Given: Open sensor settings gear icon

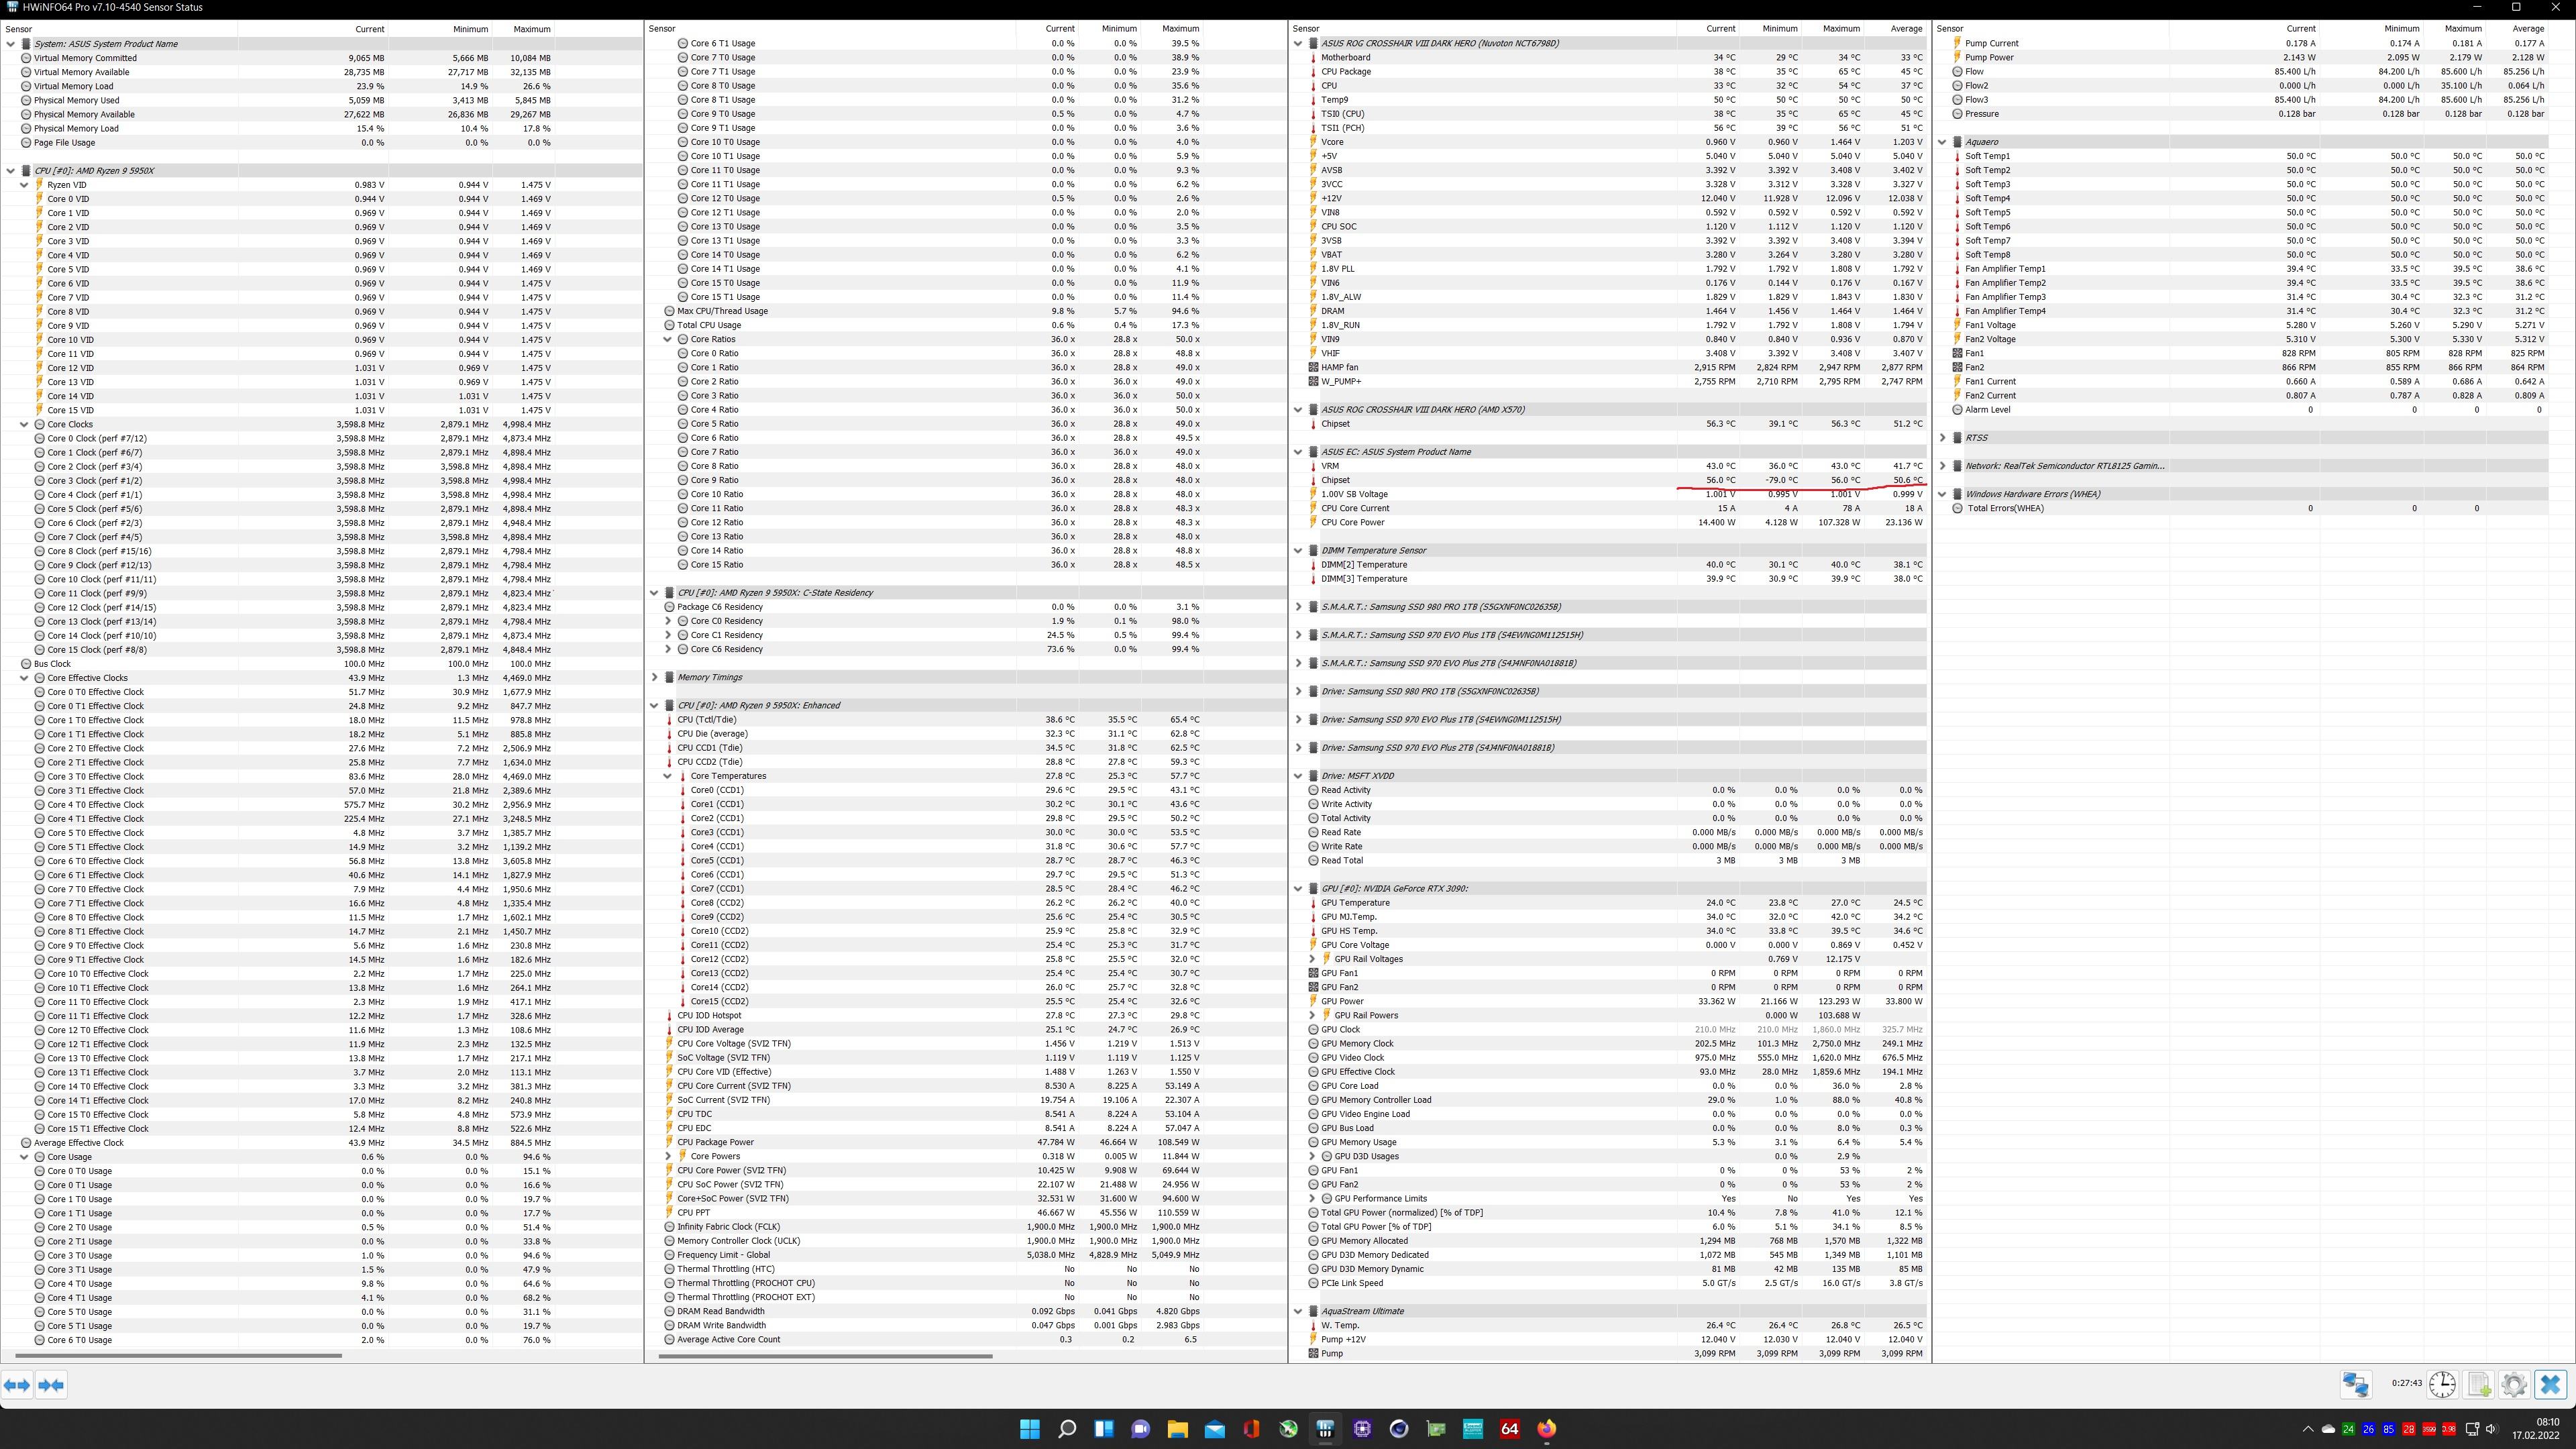Looking at the screenshot, I should tap(2514, 1384).
